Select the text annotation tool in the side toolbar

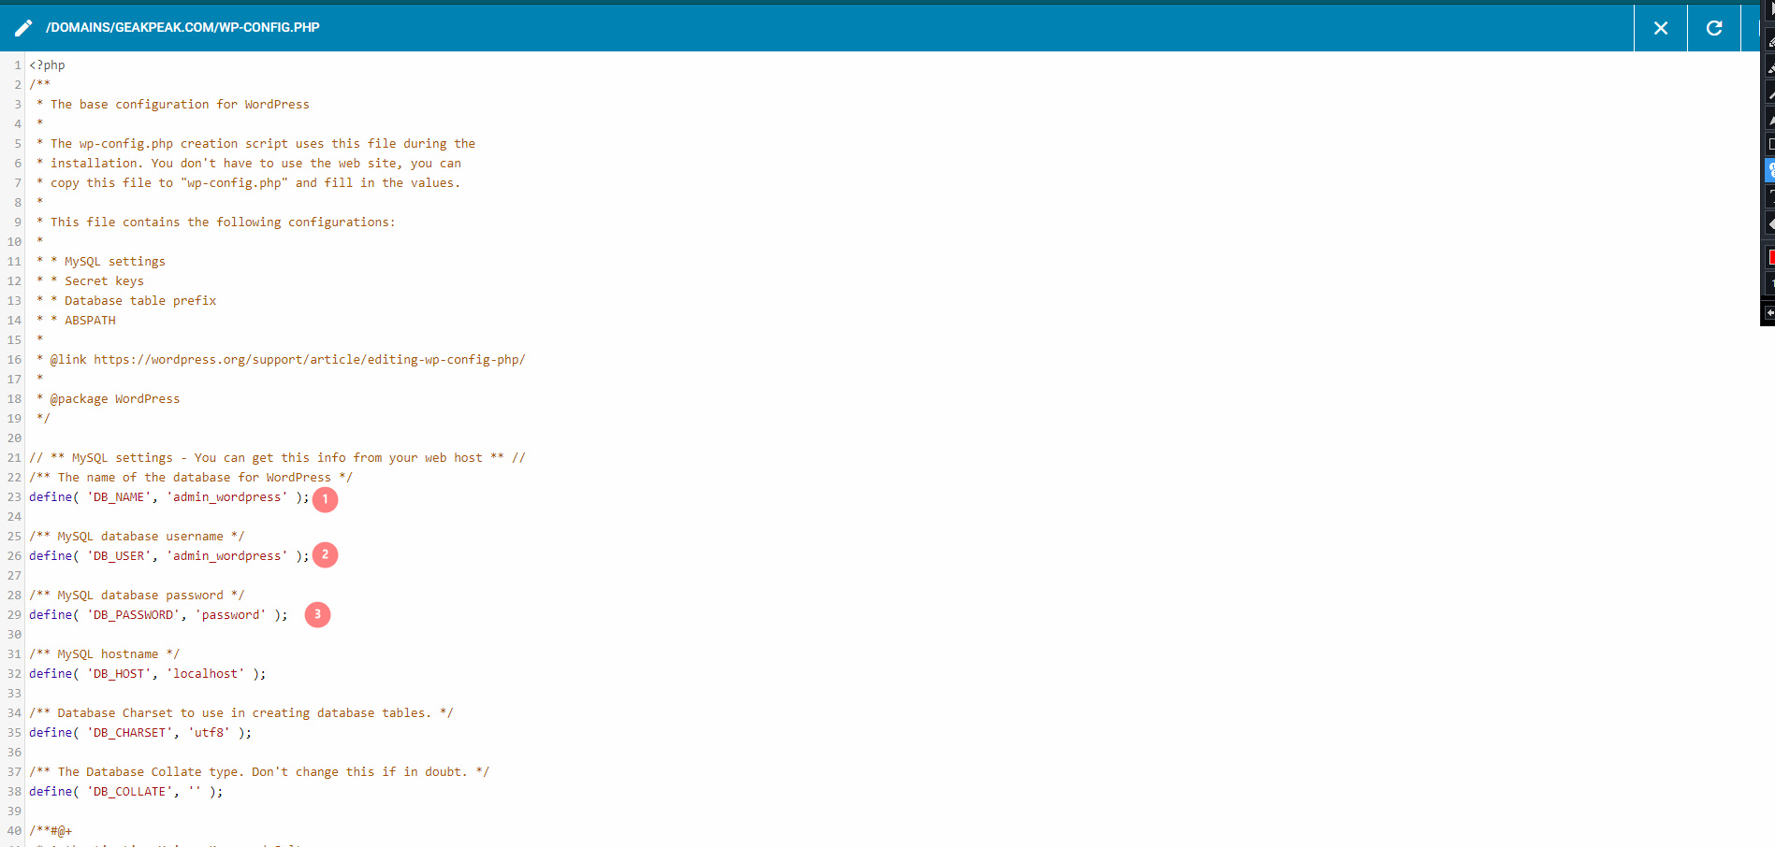pyautogui.click(x=1770, y=196)
